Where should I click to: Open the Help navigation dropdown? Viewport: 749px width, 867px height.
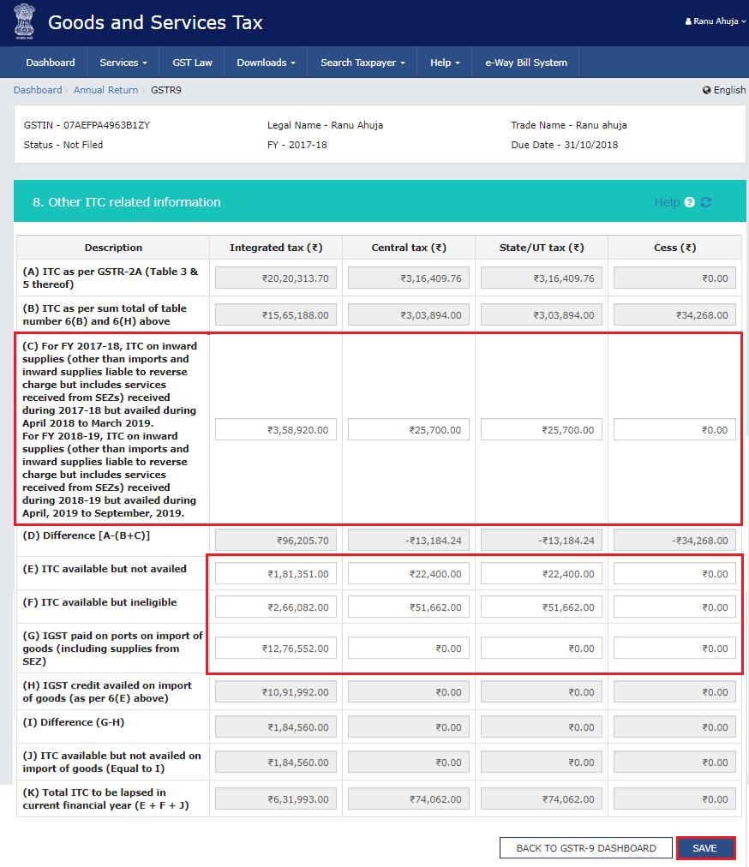445,62
